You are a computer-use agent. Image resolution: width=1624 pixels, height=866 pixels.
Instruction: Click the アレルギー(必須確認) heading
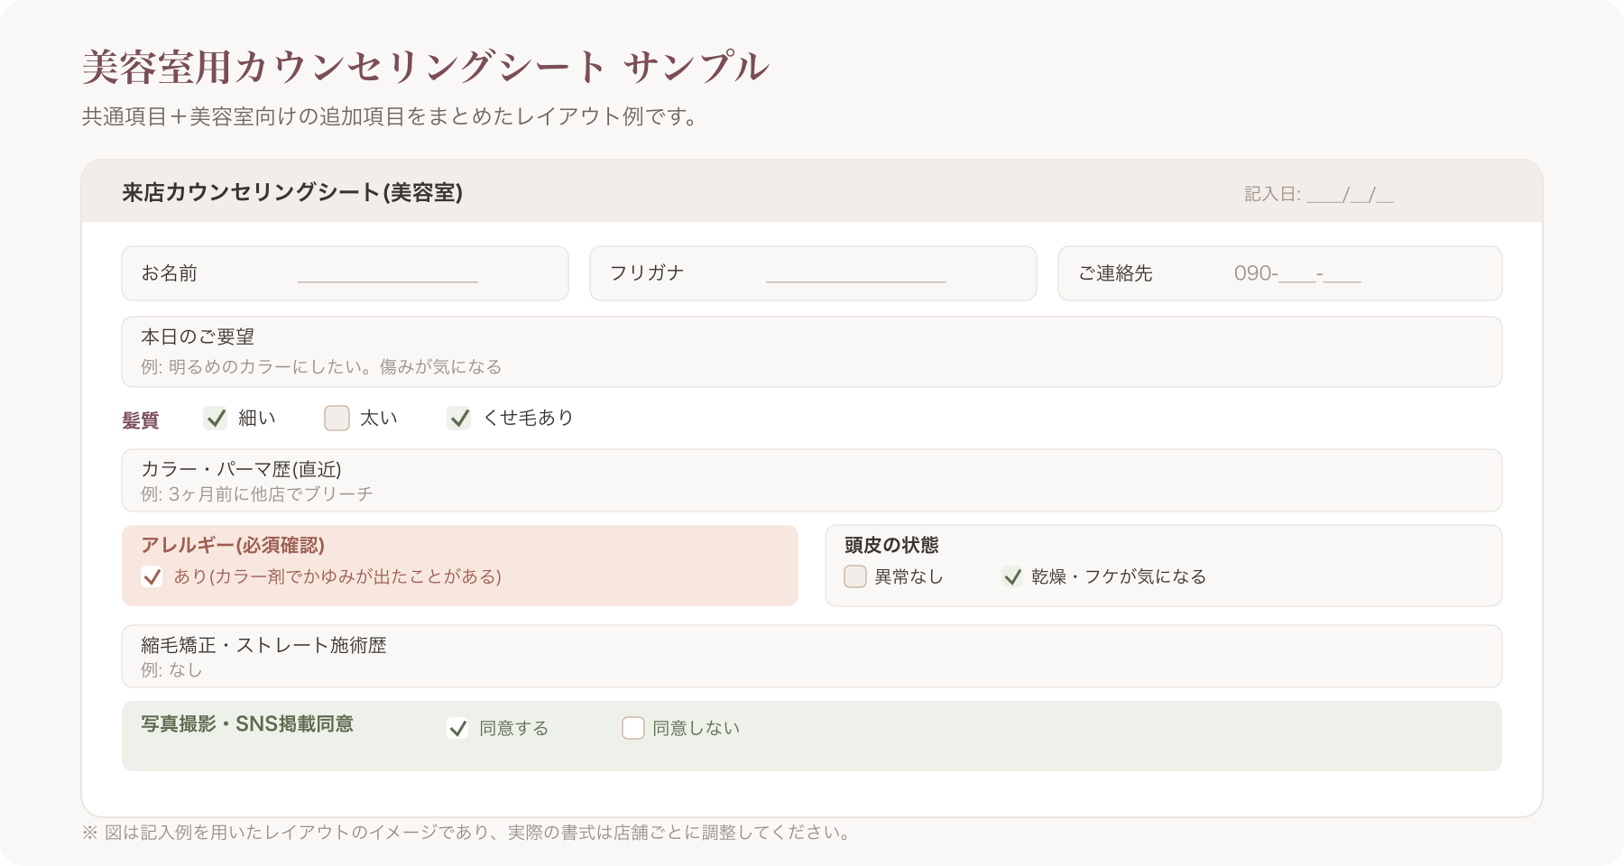click(233, 545)
